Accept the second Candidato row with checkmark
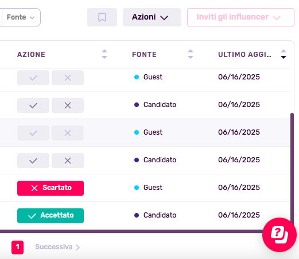Screen dimensions: 299x259 pyautogui.click(x=33, y=161)
